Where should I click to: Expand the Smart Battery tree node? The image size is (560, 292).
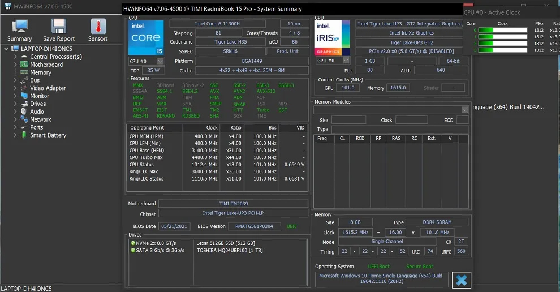coord(15,135)
